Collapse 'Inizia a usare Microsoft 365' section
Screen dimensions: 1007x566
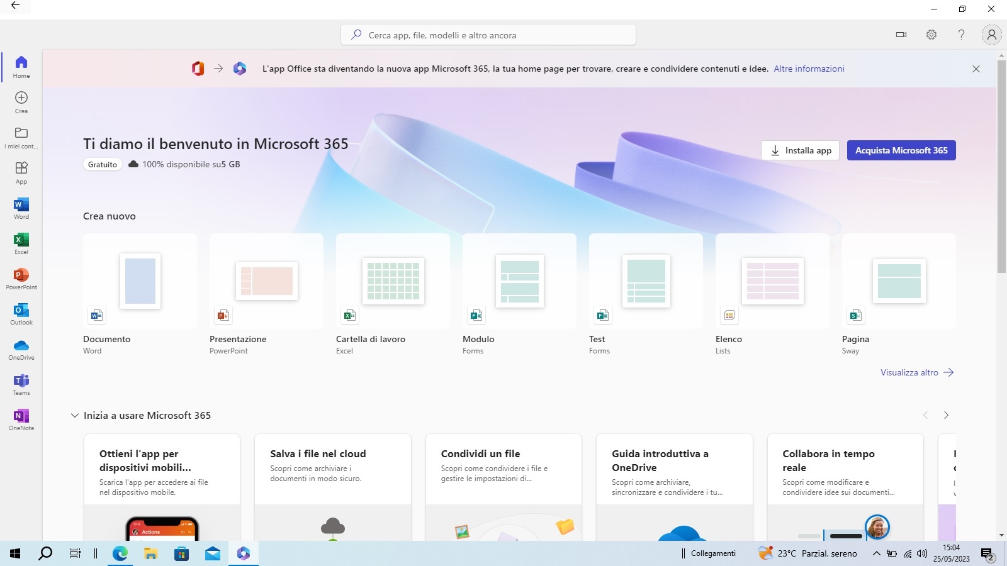(x=75, y=415)
